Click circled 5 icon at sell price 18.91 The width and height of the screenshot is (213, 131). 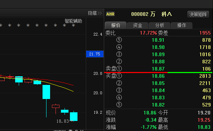(x=119, y=40)
